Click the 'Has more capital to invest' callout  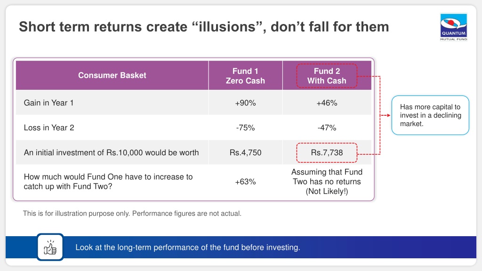point(430,115)
